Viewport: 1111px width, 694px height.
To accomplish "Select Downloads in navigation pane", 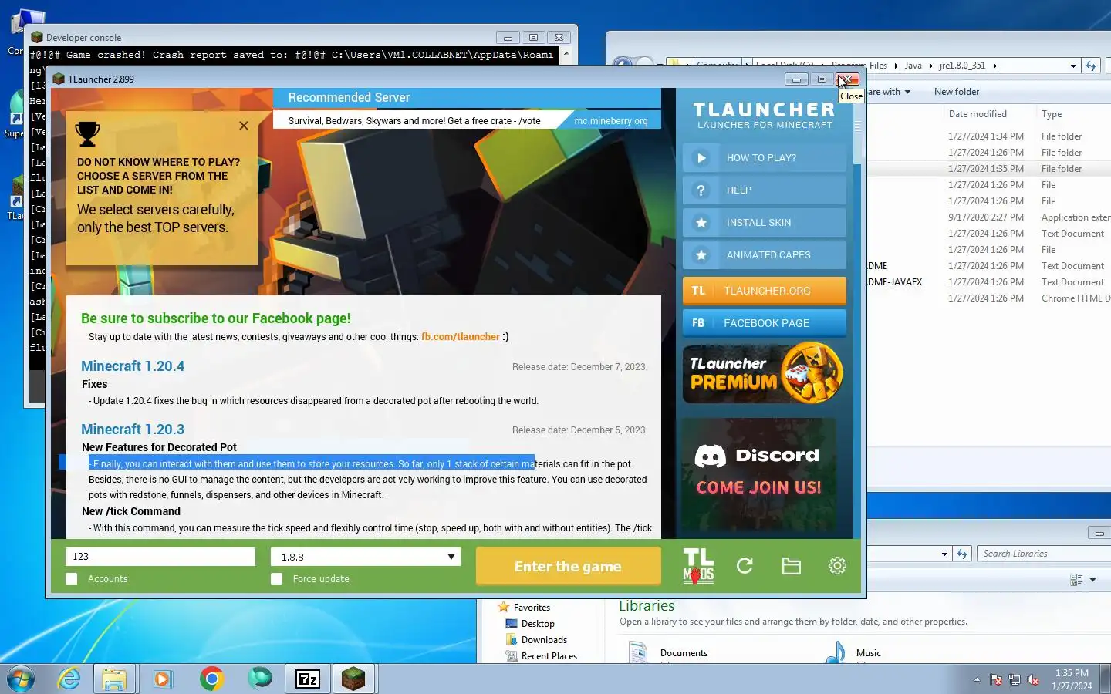I will (x=544, y=640).
